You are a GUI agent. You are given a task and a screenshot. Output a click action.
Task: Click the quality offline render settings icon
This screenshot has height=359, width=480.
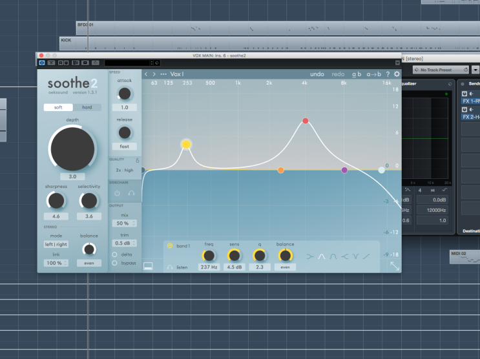tap(138, 160)
